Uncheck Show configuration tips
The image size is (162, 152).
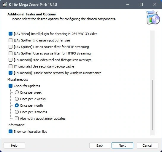click(11, 132)
